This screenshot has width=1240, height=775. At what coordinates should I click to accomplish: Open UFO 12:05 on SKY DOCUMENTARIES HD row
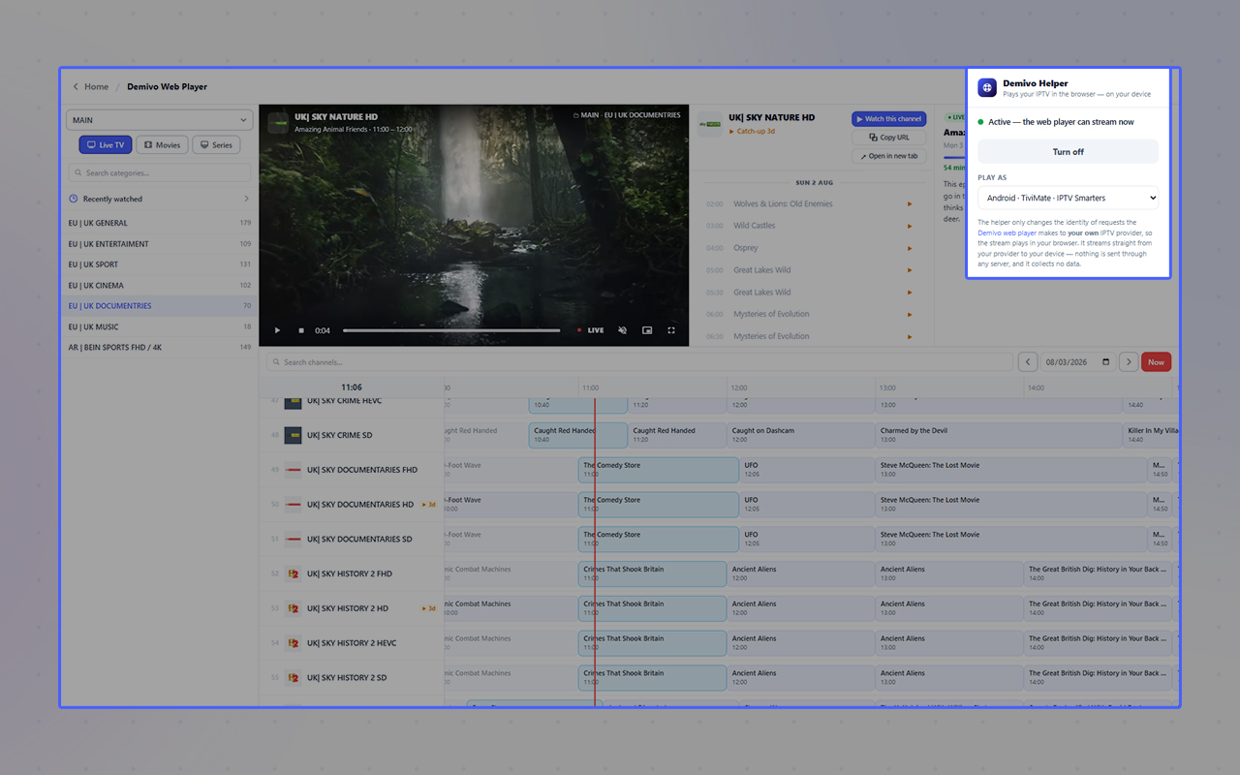[807, 505]
